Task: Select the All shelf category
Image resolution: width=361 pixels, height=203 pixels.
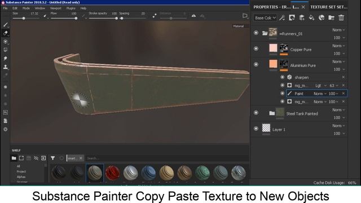Action: point(19,166)
